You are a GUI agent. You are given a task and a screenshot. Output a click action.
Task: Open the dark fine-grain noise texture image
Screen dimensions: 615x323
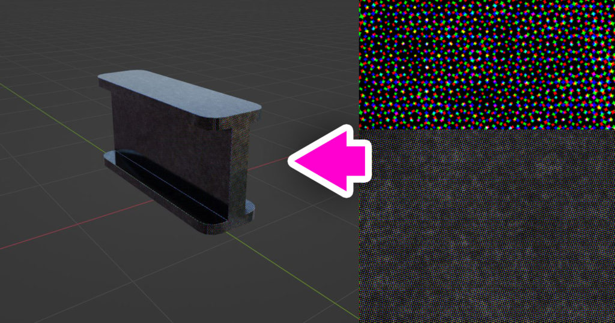486,228
